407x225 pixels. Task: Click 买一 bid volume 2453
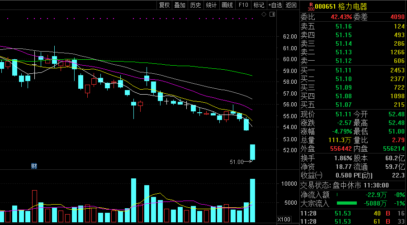pos(398,70)
